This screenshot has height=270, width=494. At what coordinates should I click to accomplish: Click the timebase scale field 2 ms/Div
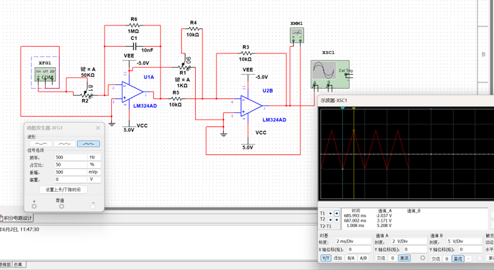353,241
